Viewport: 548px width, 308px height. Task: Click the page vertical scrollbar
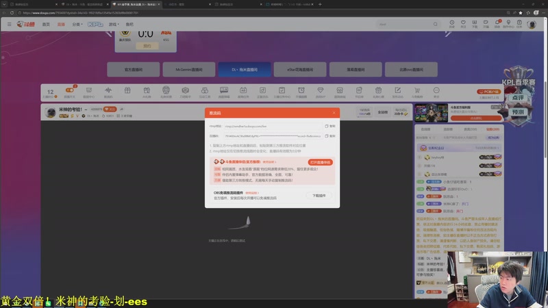(545, 120)
